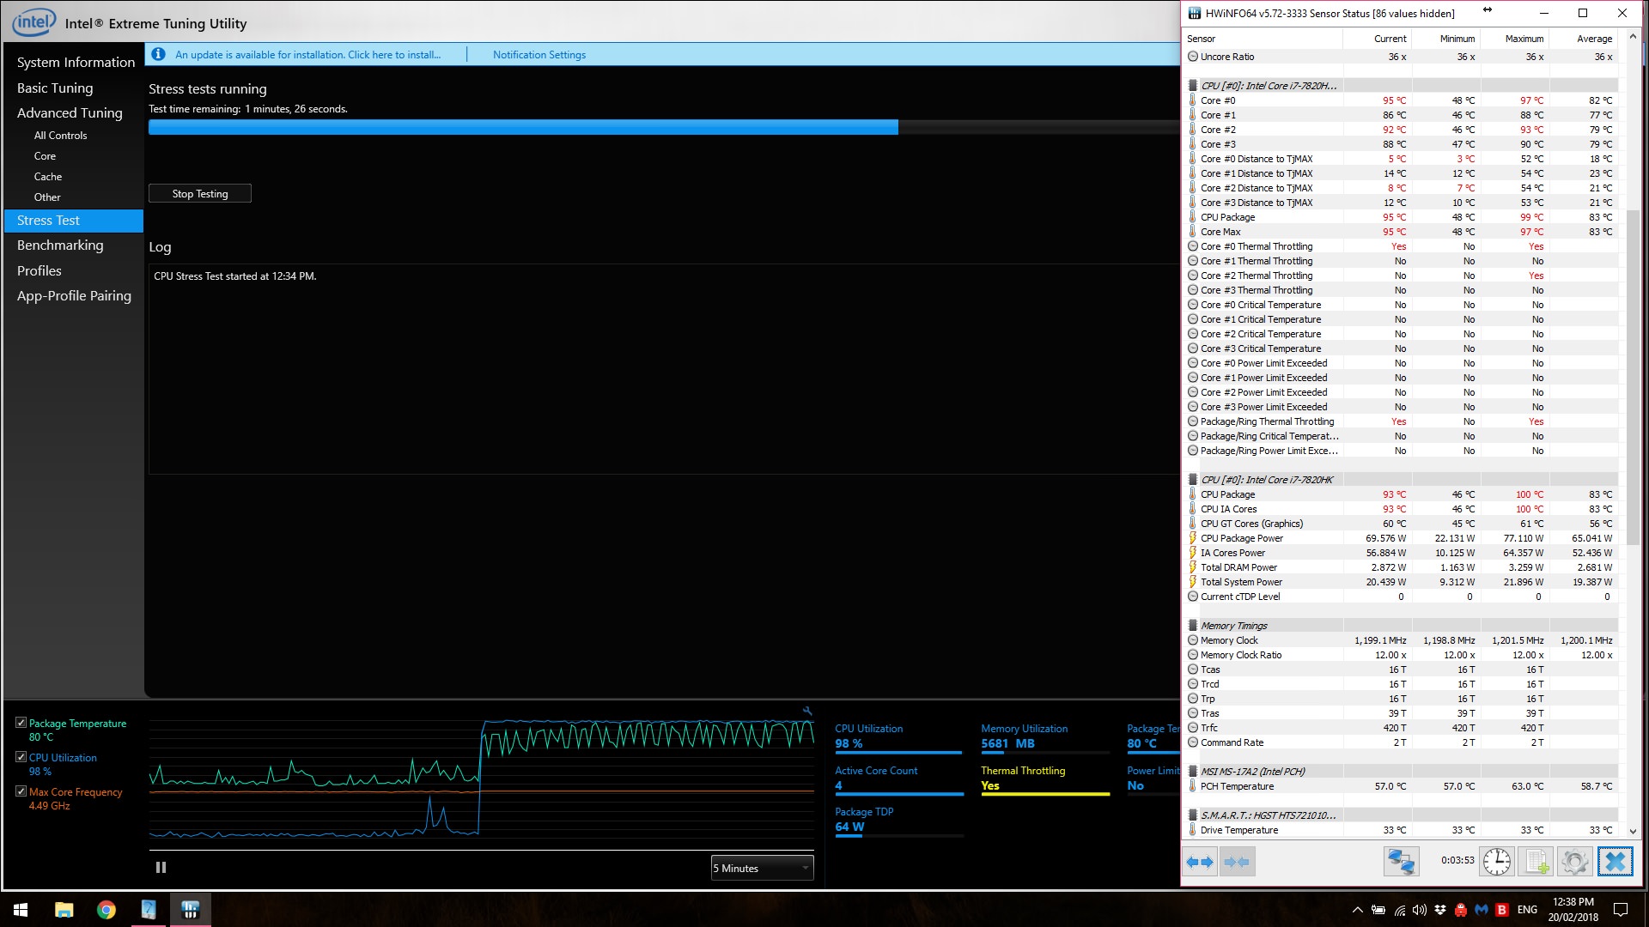Open Google Chrome from taskbar
This screenshot has width=1649, height=927.
(106, 910)
